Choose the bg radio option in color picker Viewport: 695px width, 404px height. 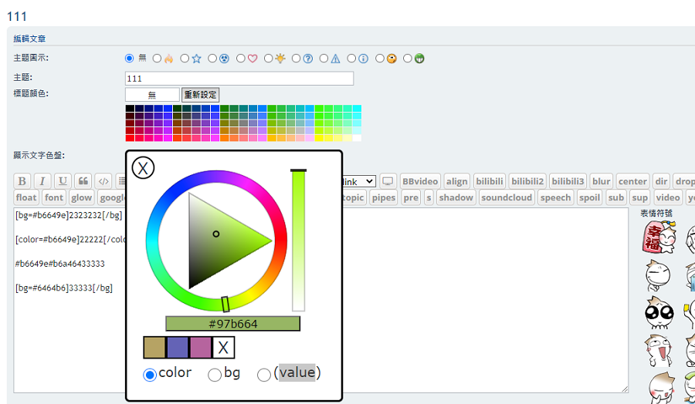215,375
